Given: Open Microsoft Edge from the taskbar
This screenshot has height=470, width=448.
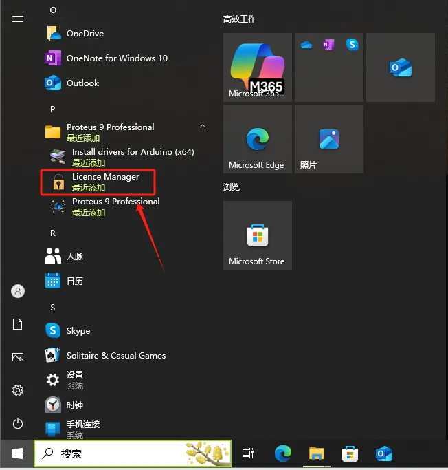Looking at the screenshot, I should (283, 453).
